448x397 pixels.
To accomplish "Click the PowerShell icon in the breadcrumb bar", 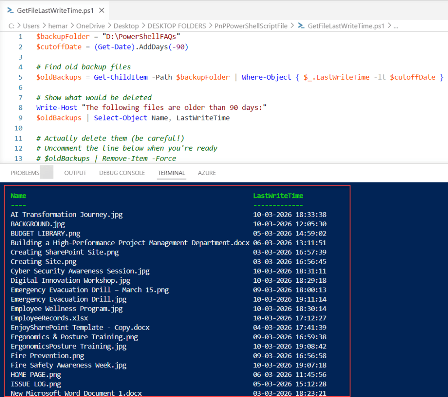I will (x=301, y=26).
